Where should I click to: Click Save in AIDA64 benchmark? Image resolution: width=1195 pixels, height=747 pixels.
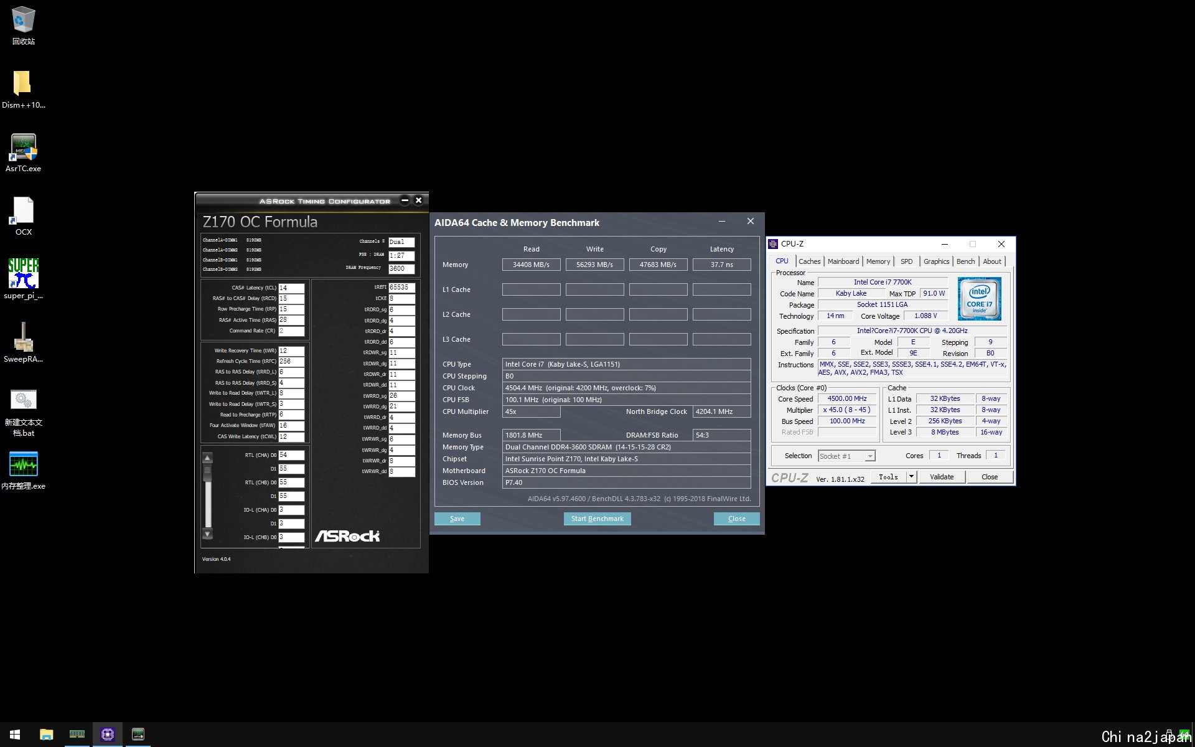pos(457,519)
